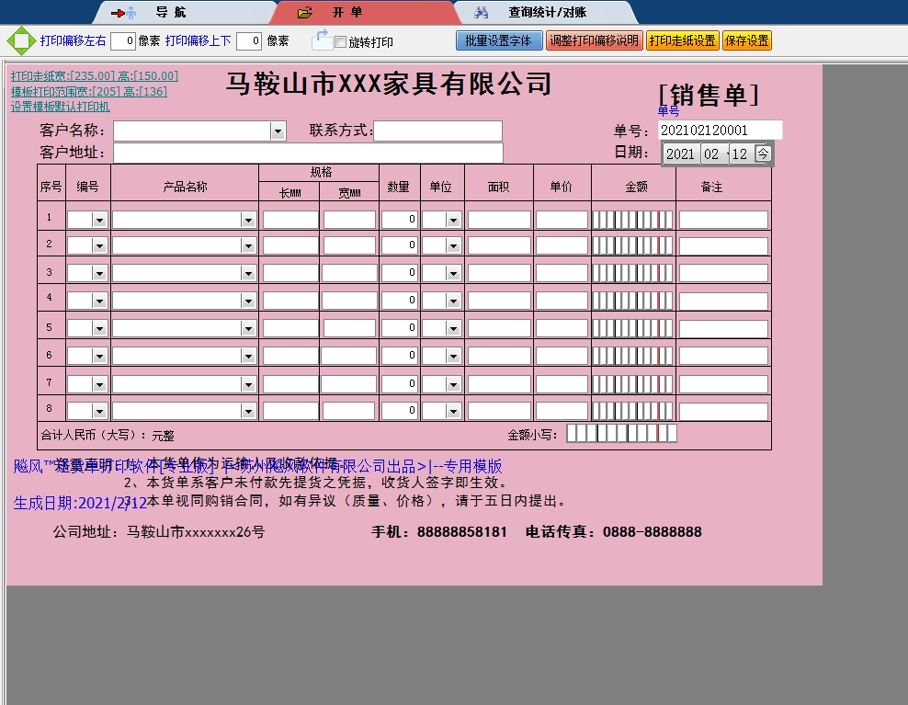Viewport: 908px width, 705px height.
Task: Expand the row 3 产品名称 dropdown
Action: (248, 273)
